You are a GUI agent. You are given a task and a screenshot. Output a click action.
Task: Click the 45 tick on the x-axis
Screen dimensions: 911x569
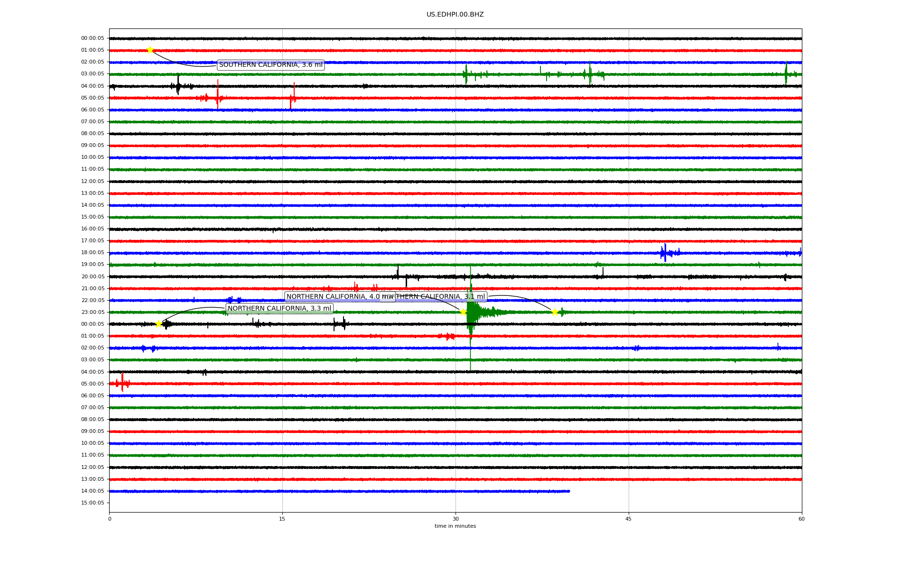(x=628, y=519)
